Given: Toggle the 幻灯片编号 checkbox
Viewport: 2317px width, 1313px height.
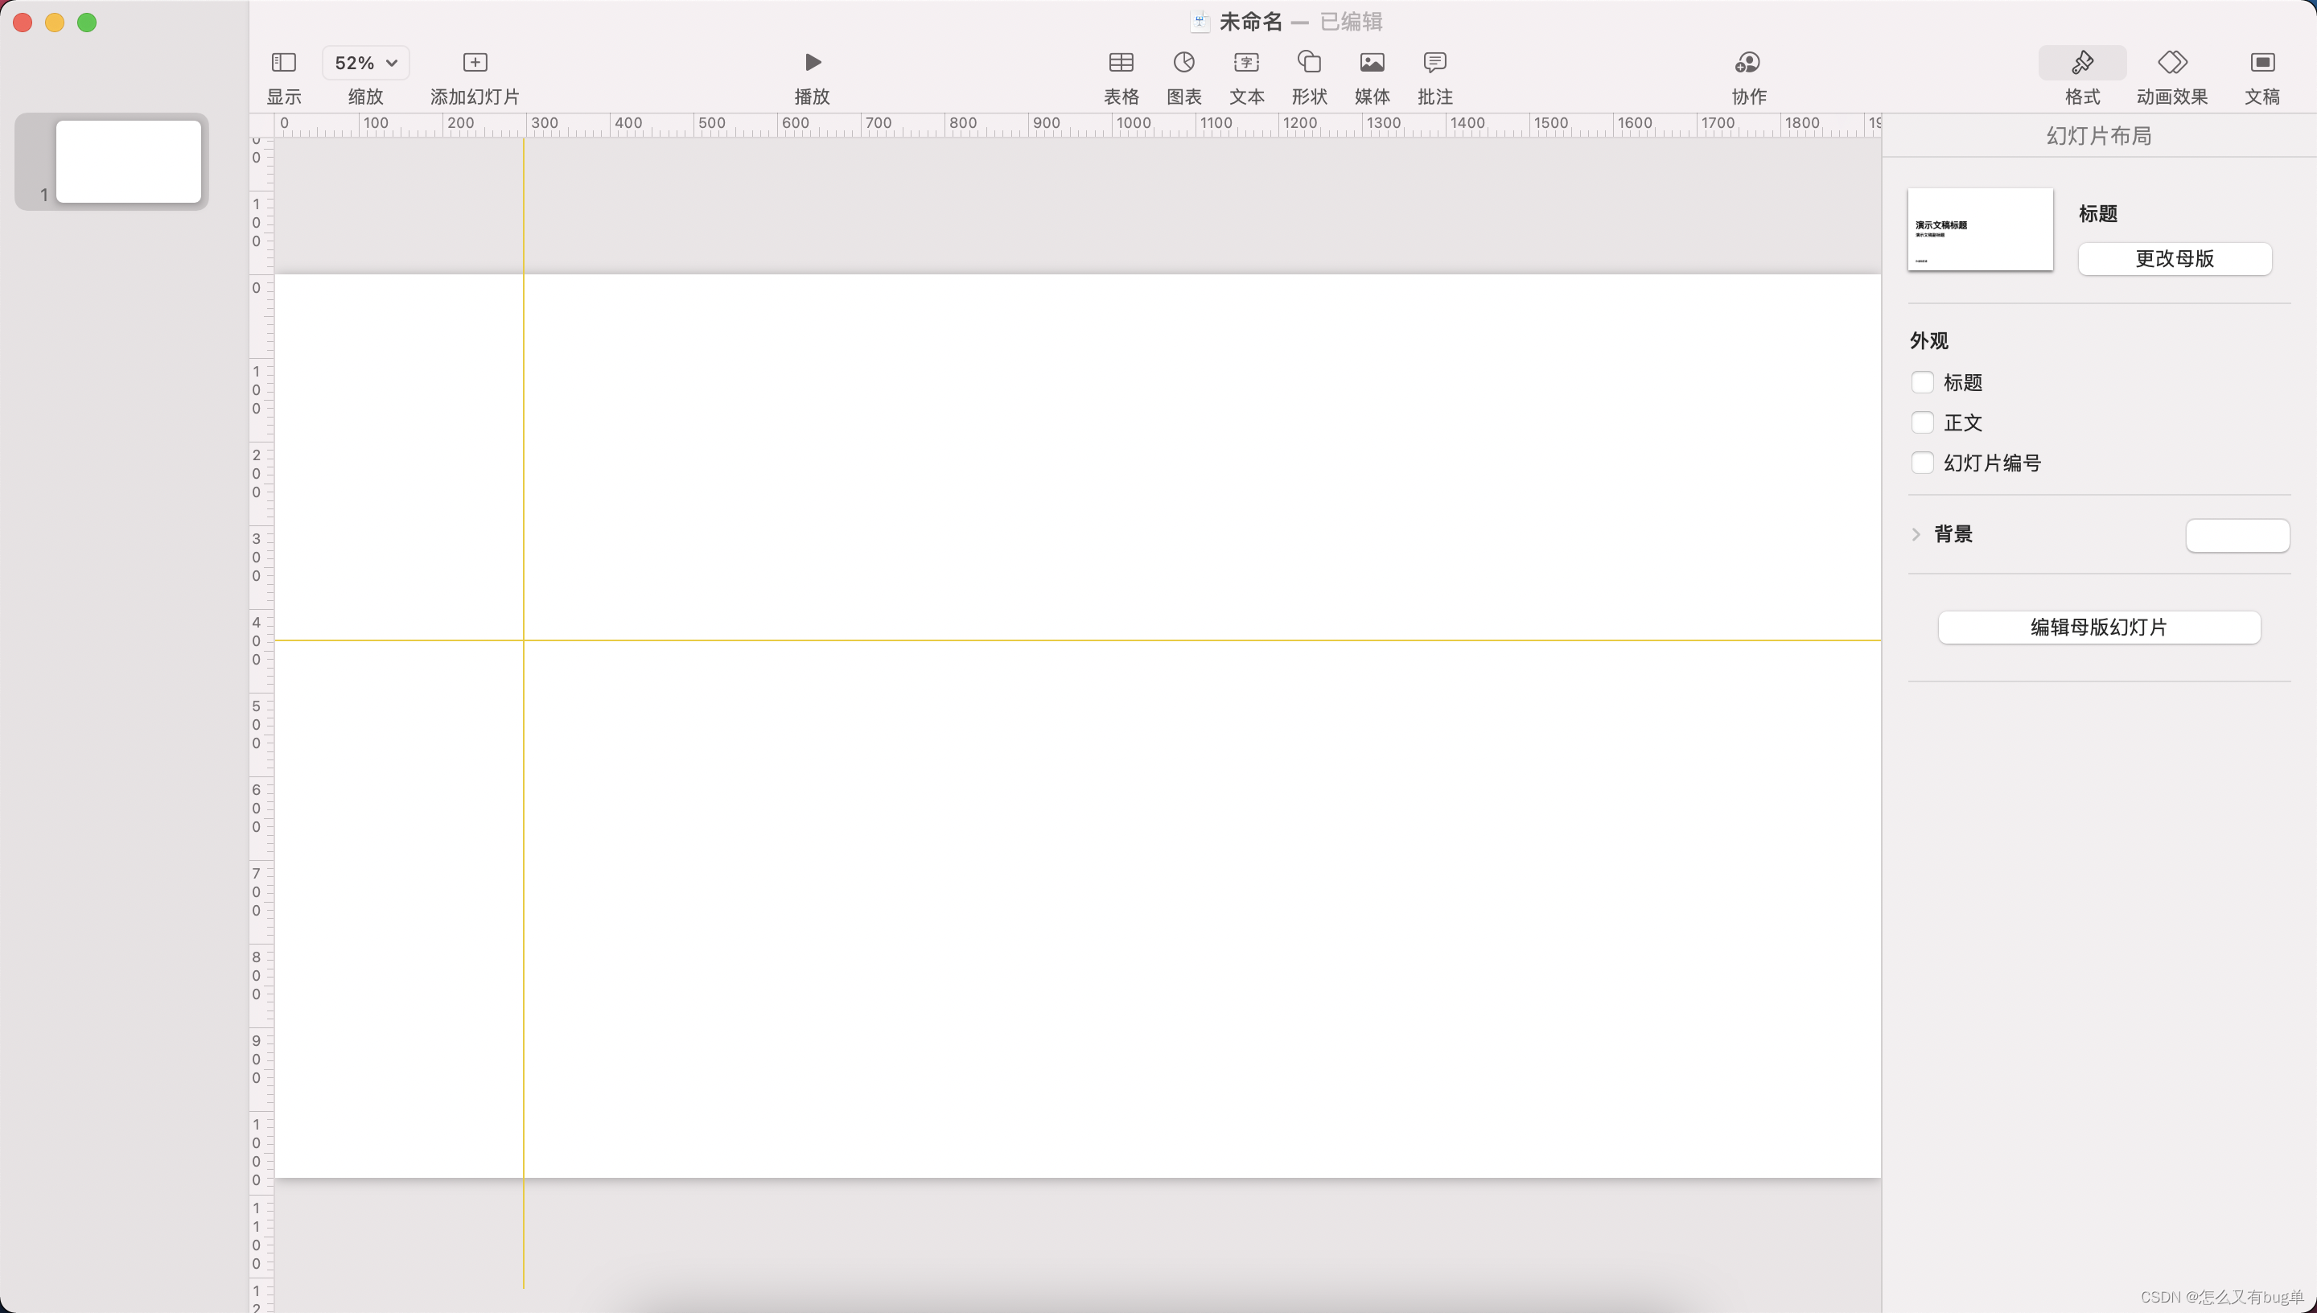Looking at the screenshot, I should 1922,463.
